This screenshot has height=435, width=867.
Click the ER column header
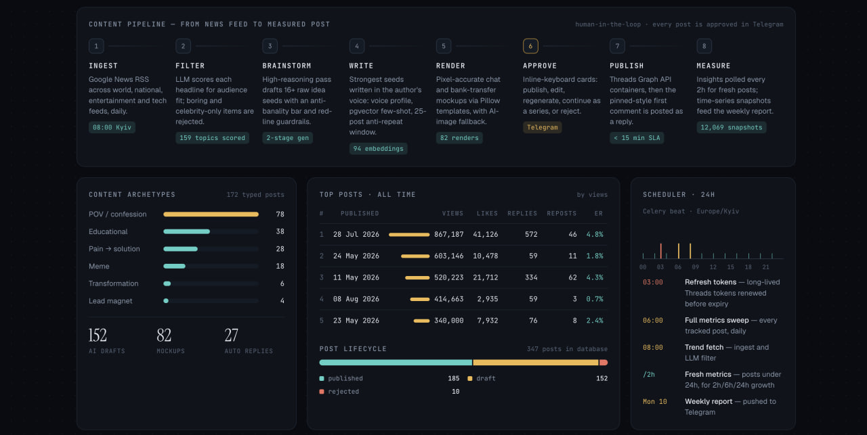click(x=599, y=214)
